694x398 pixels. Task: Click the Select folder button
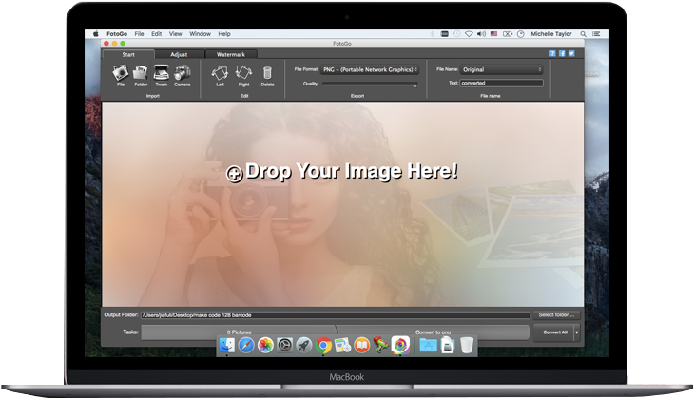tap(556, 314)
